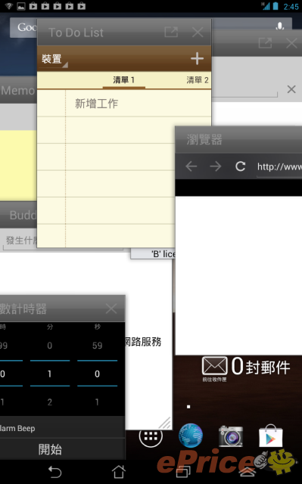Select minute value 1 in the timer
Viewport: 302px width, 484px height.
[50, 374]
